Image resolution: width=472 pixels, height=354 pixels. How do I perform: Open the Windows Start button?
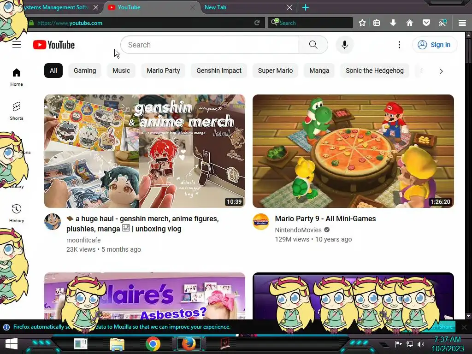[x=12, y=344]
